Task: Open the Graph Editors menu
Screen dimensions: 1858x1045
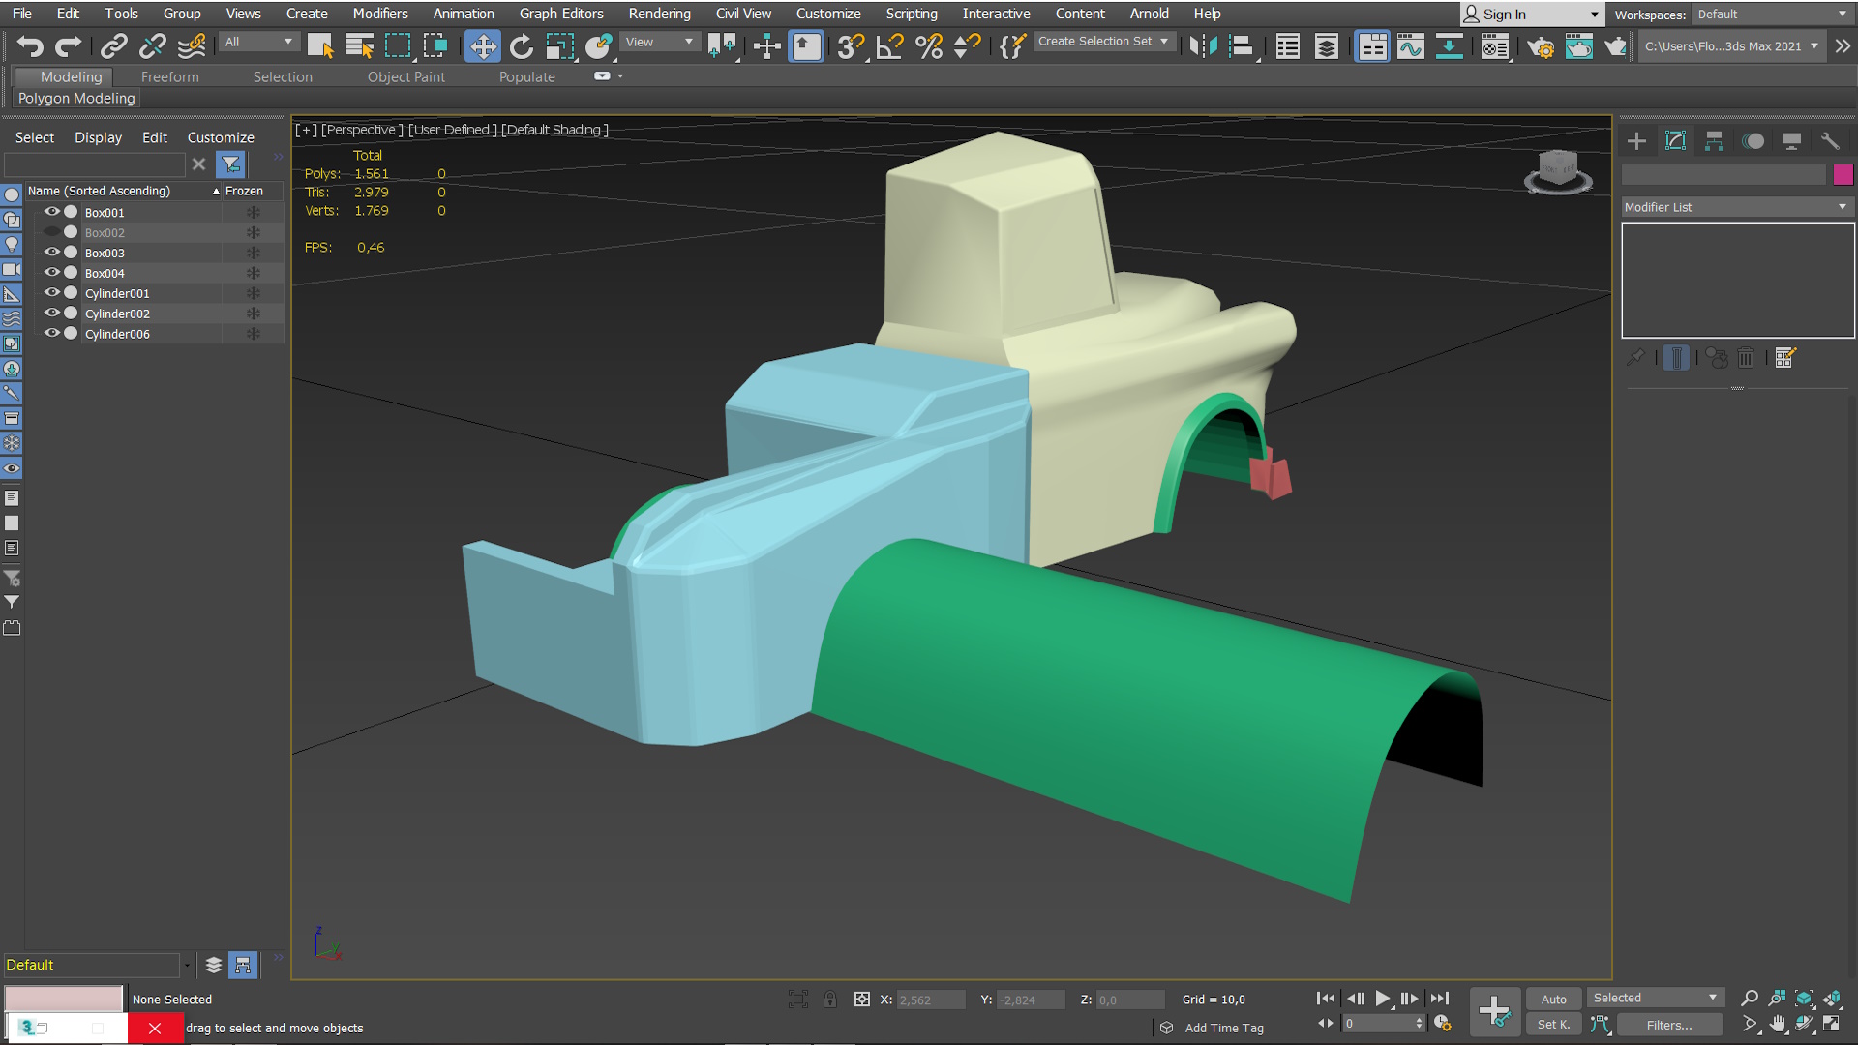Action: coord(560,14)
